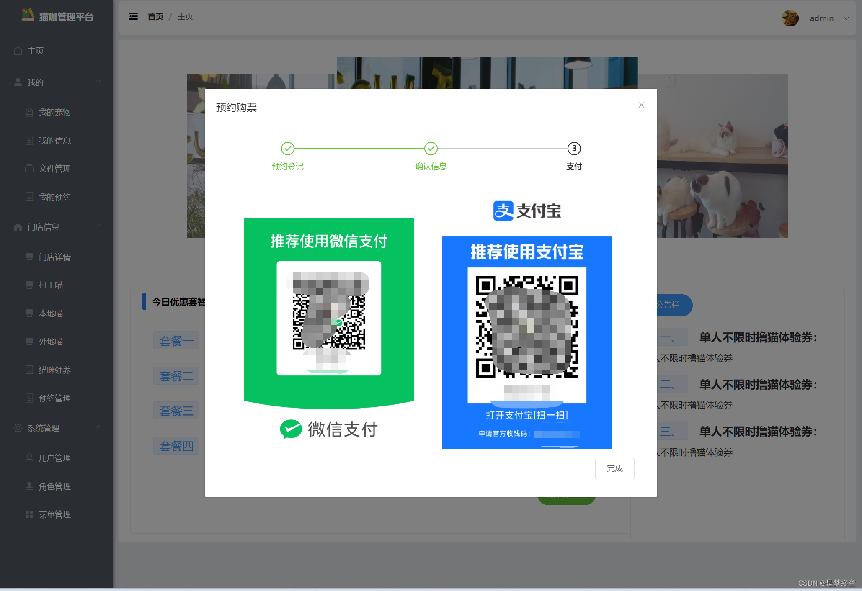Image resolution: width=862 pixels, height=591 pixels.
Task: Select the 套餐四 package tag
Action: click(176, 446)
